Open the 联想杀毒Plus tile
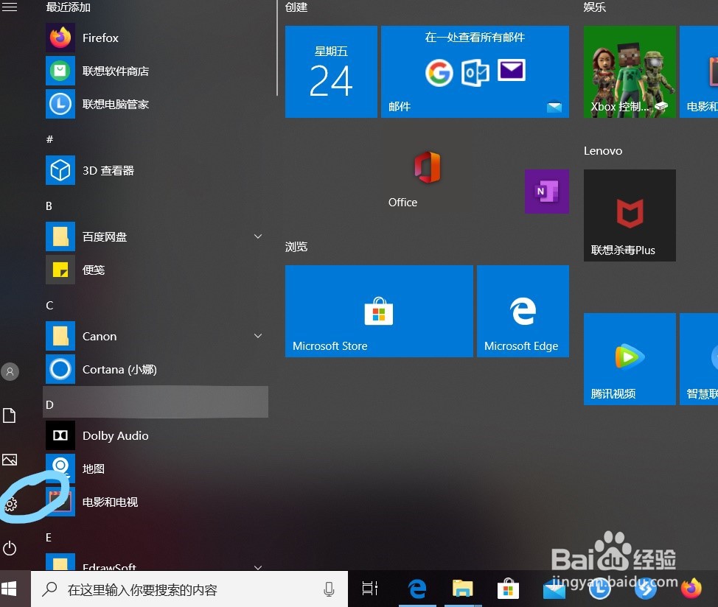The width and height of the screenshot is (718, 607). click(630, 215)
